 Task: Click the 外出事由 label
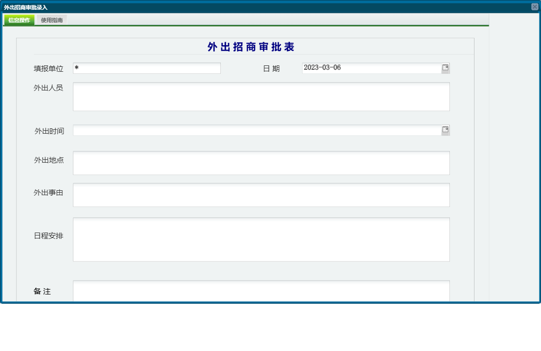49,193
